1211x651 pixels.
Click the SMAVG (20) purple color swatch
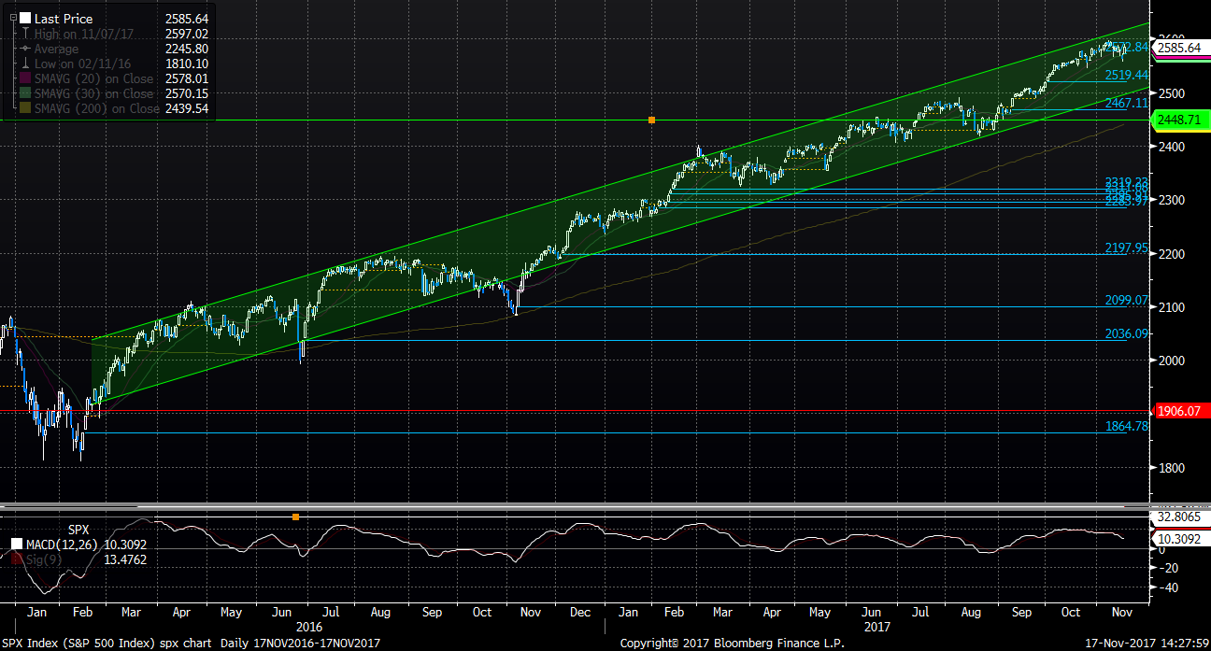tap(25, 78)
